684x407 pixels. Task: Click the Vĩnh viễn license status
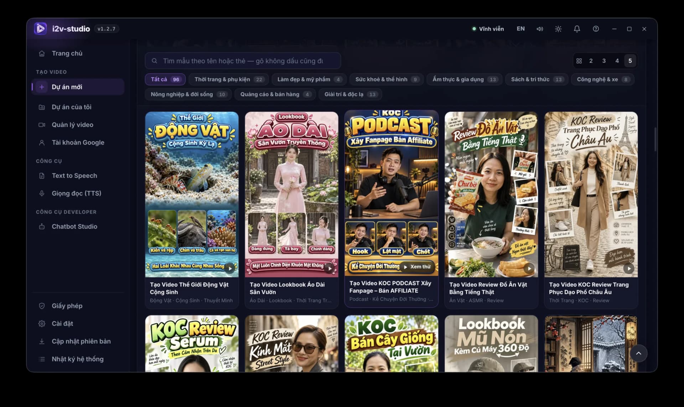coord(488,29)
